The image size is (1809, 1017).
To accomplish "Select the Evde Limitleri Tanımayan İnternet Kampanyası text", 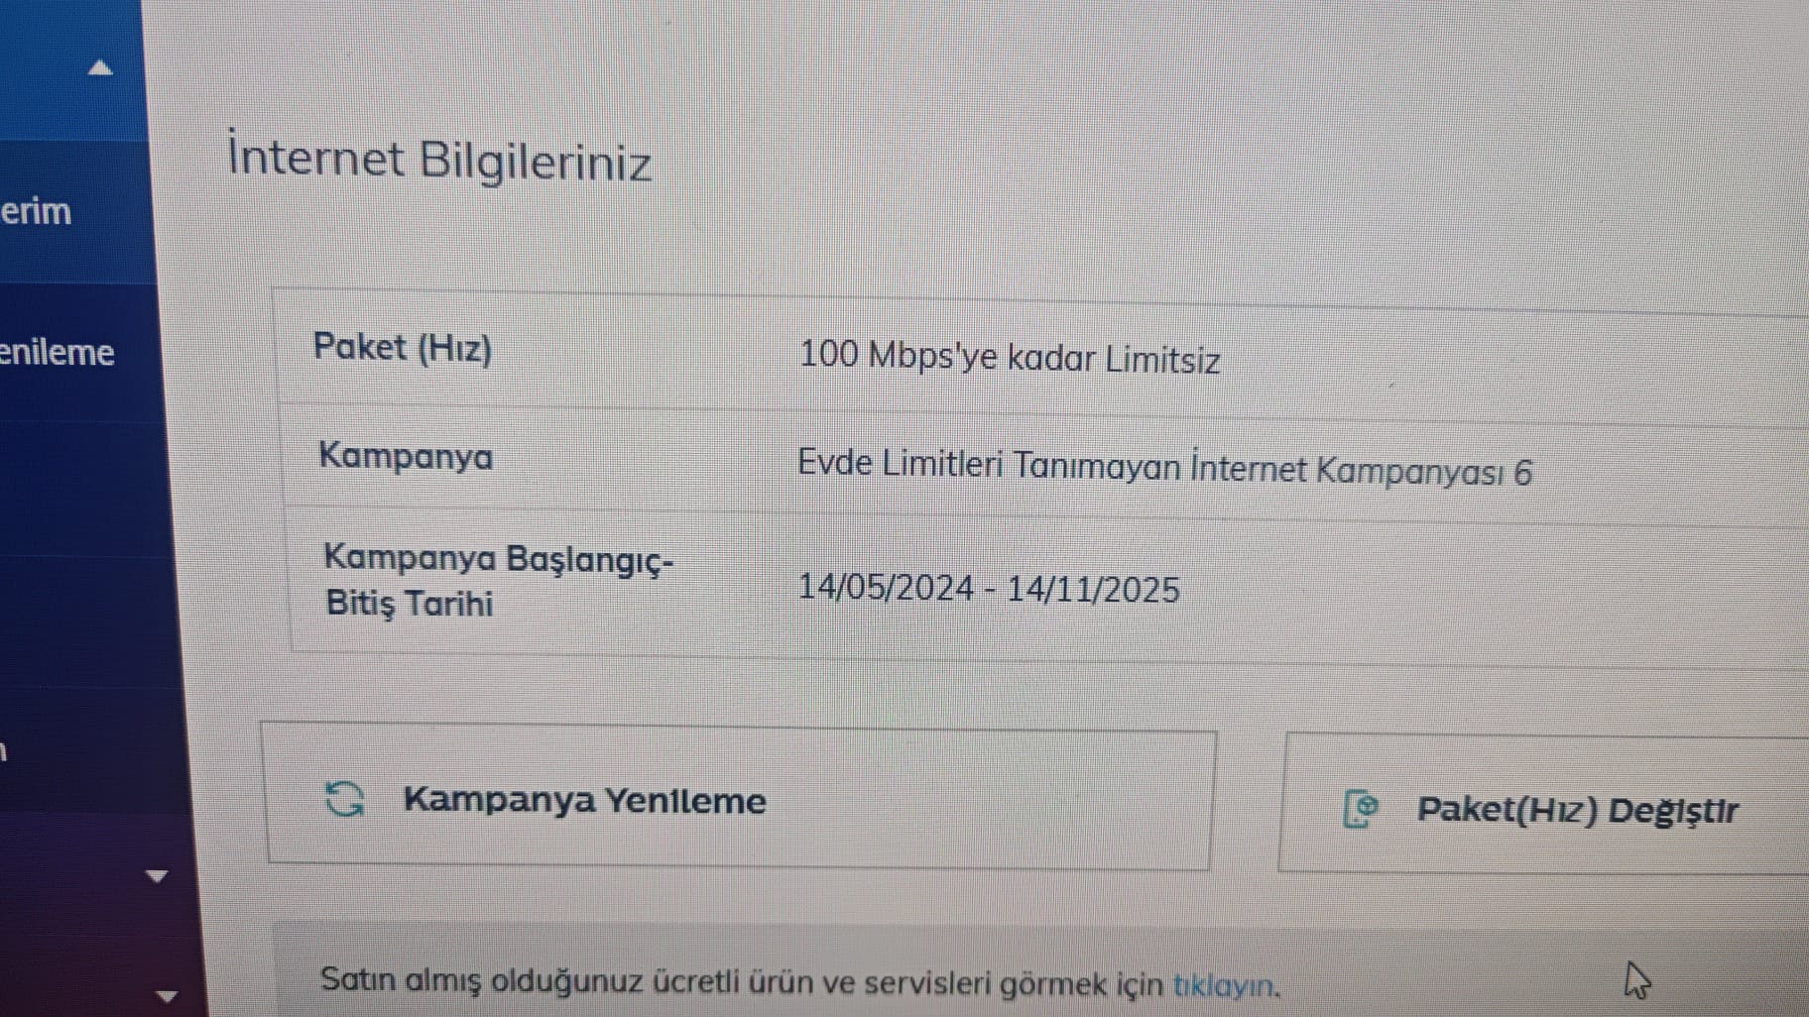I will coord(1165,468).
